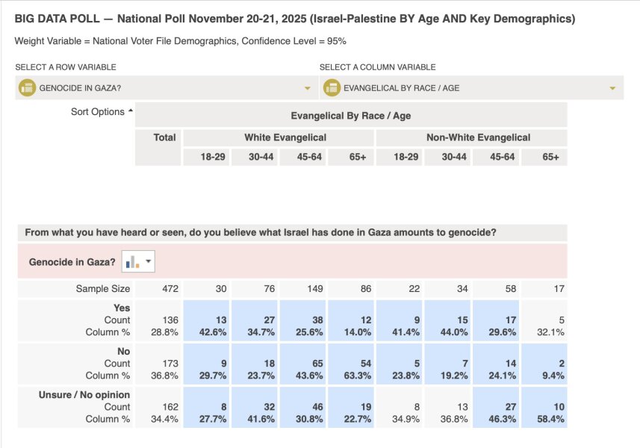Select the Yes row label
This screenshot has height=448, width=640.
pyautogui.click(x=122, y=308)
